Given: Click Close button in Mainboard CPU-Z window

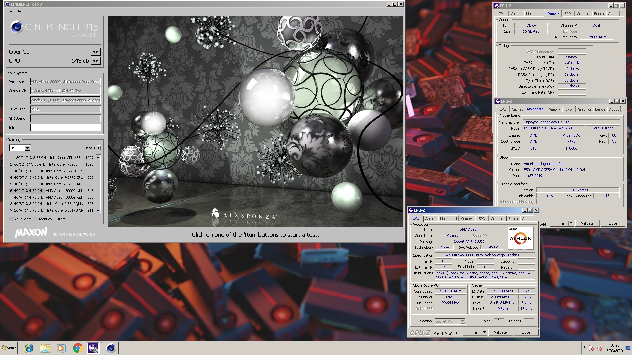Looking at the screenshot, I should click(x=613, y=223).
